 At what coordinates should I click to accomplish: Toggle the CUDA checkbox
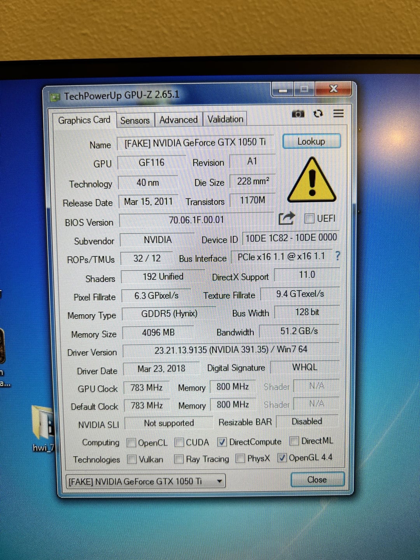point(179,443)
